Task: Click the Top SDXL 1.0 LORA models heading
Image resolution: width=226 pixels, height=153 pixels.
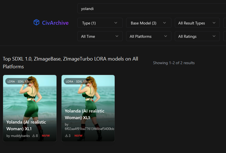Action: 70,63
